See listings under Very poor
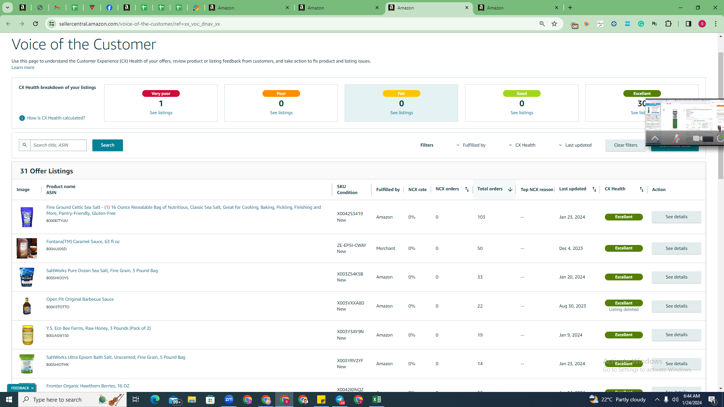Viewport: 724px width, 407px height. pos(161,113)
